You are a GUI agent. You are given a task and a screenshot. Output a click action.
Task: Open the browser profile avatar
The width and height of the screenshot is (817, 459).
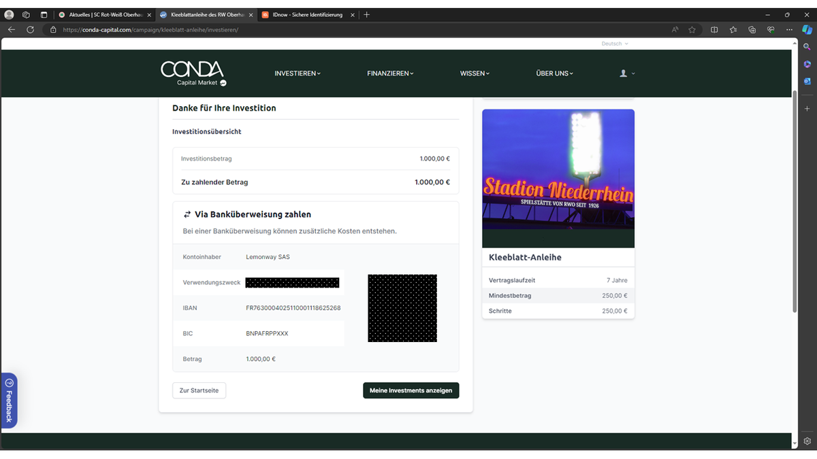[10, 14]
